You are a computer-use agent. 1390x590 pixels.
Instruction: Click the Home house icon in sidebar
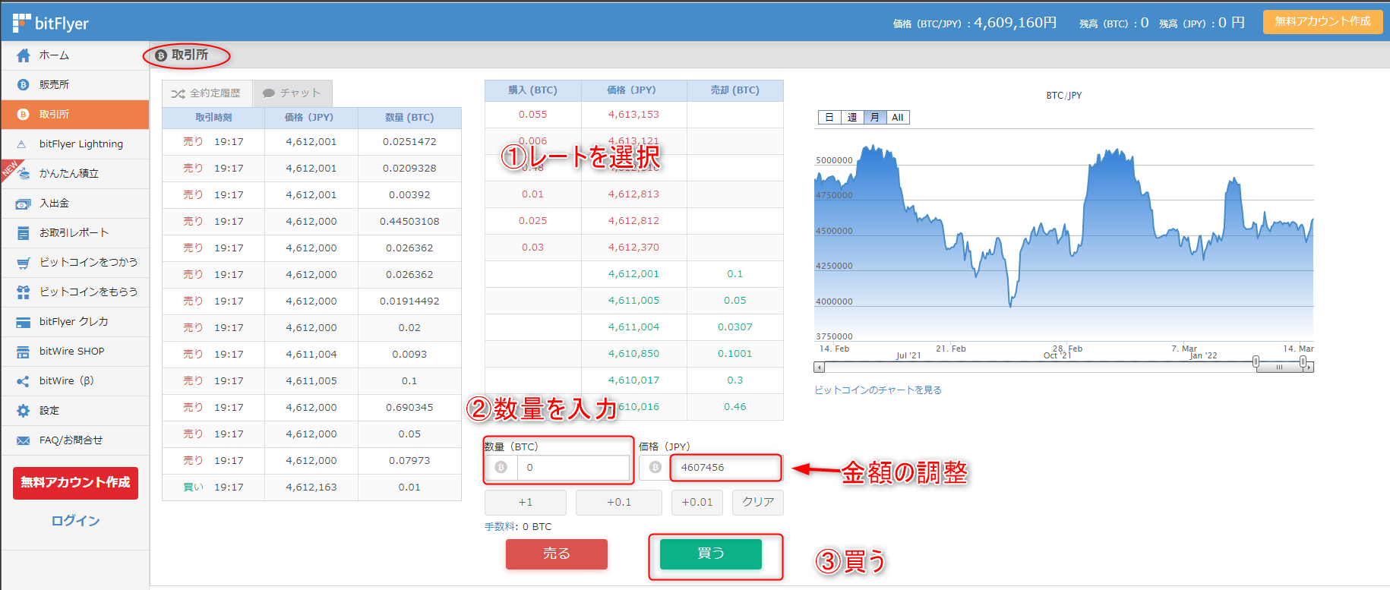click(24, 55)
